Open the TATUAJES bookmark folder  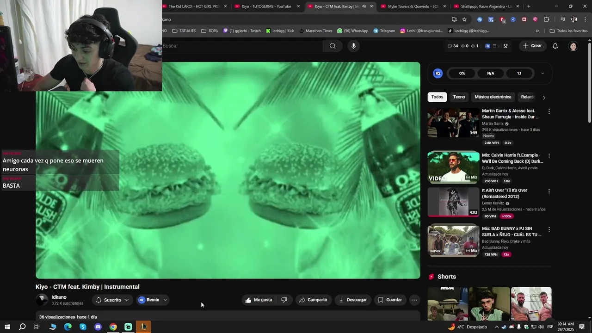[x=184, y=31]
